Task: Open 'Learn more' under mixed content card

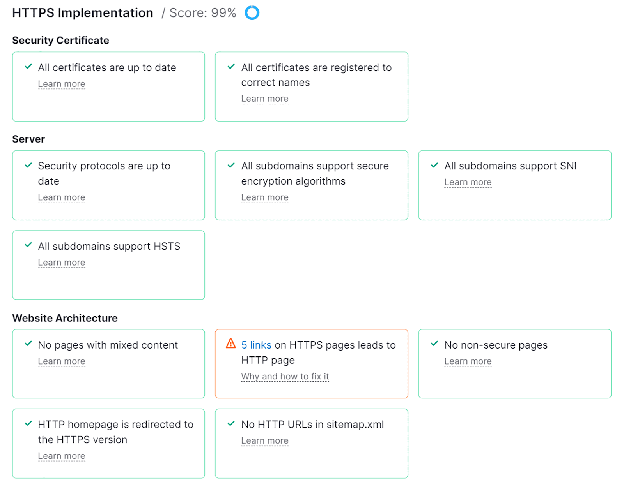Action: pos(62,361)
